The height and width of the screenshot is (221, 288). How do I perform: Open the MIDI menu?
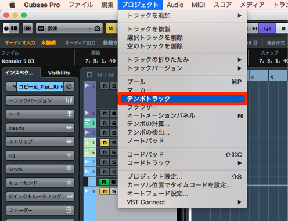[x=199, y=5]
